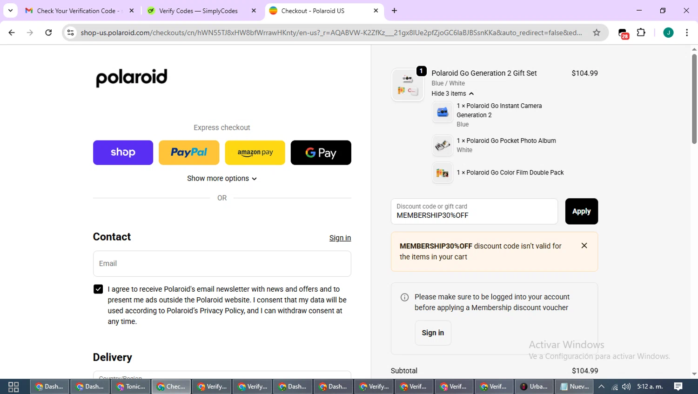Viewport: 698px width, 394px height.
Task: Open Windows Task View on the taskbar
Action: [13, 387]
